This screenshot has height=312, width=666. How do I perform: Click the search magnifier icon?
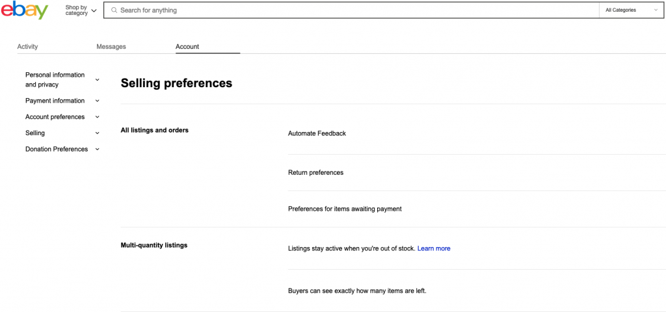[x=114, y=10]
